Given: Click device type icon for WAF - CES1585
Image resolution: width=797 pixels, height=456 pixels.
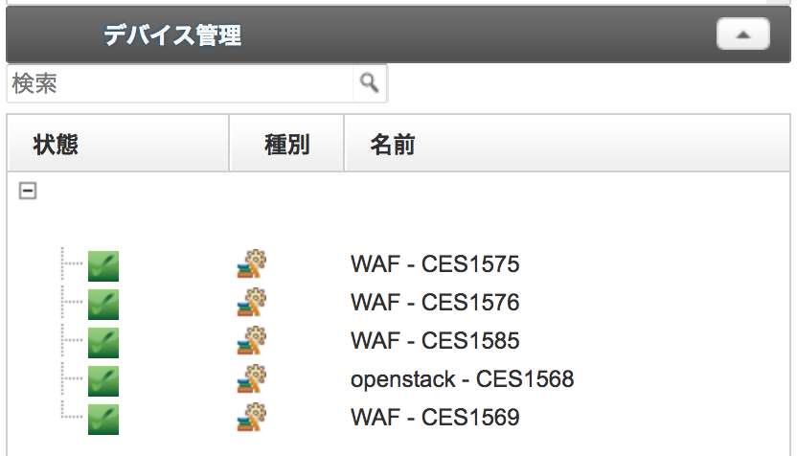Looking at the screenshot, I should pyautogui.click(x=252, y=340).
